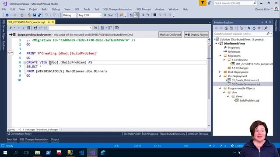Open the Team menu
280x157 pixels.
click(67, 9)
